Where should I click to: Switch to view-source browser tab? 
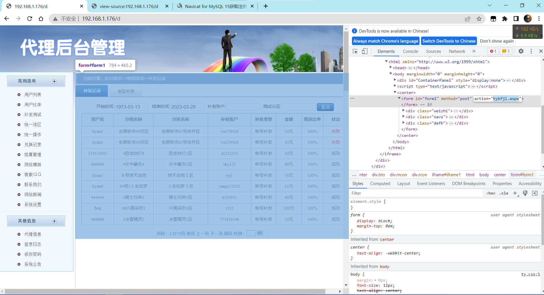(x=129, y=6)
